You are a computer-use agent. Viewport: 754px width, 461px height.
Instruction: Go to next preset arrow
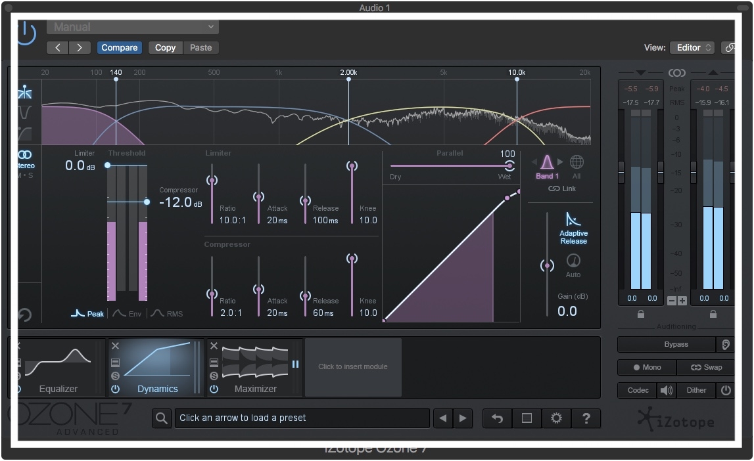(x=80, y=47)
